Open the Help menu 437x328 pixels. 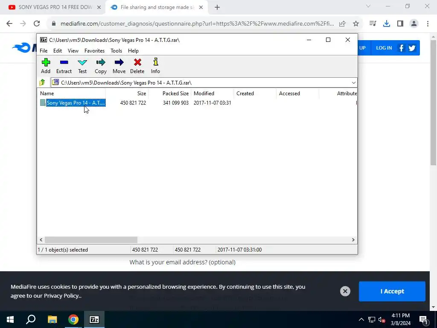(x=133, y=51)
